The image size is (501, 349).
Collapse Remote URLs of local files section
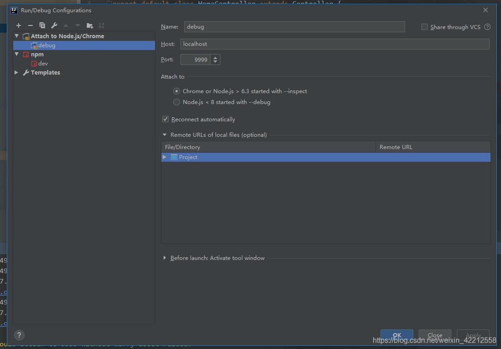[x=165, y=135]
